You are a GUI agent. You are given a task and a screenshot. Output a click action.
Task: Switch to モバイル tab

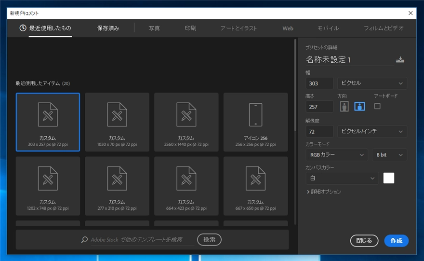(x=328, y=28)
